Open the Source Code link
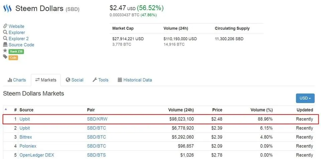Image resolution: width=321 pixels, height=159 pixels. [x=21, y=45]
